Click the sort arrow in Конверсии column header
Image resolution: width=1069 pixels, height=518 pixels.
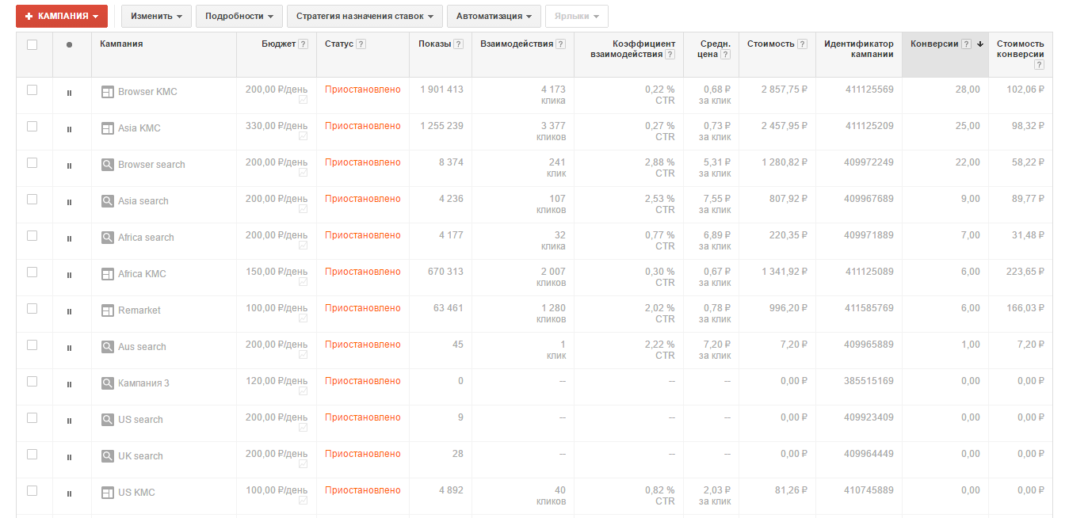pyautogui.click(x=980, y=44)
